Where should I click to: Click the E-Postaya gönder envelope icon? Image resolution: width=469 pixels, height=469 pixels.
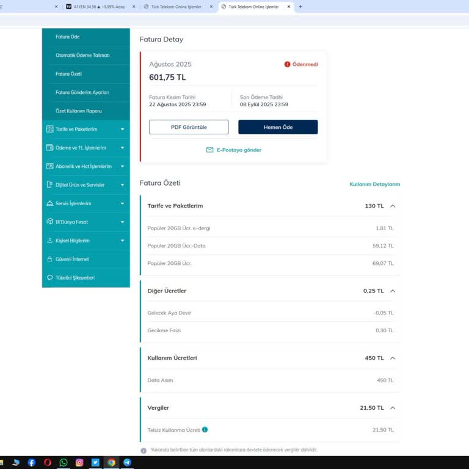209,150
